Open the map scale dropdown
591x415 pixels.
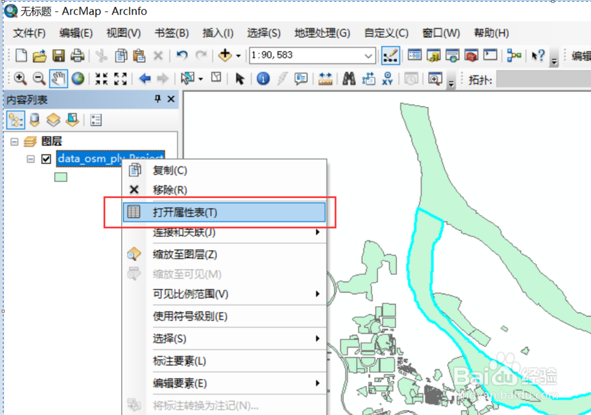(368, 56)
